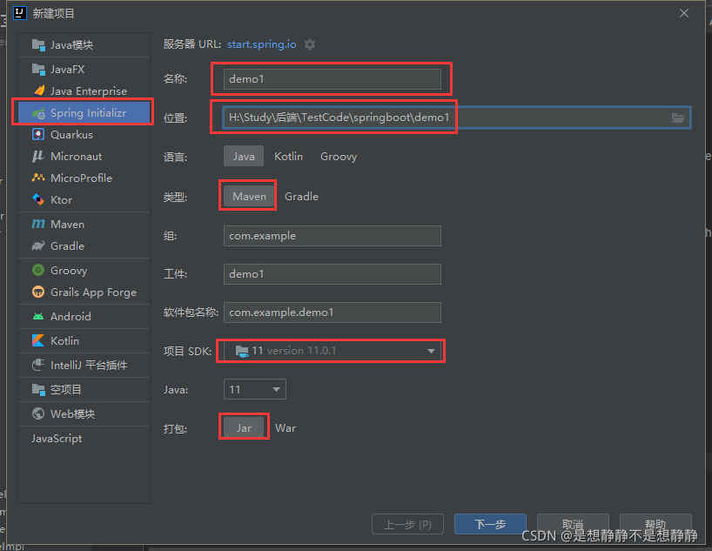
Task: Pick the Quarkus label in the generator list
Action: (x=71, y=135)
